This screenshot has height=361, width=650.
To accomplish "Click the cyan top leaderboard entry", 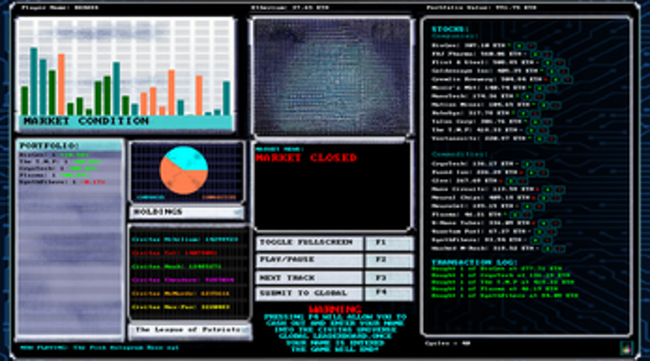I will (x=185, y=240).
